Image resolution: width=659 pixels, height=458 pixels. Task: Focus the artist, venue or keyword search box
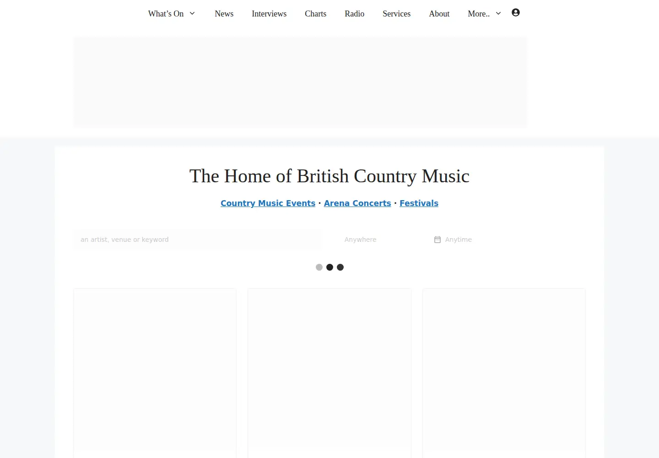pyautogui.click(x=198, y=240)
